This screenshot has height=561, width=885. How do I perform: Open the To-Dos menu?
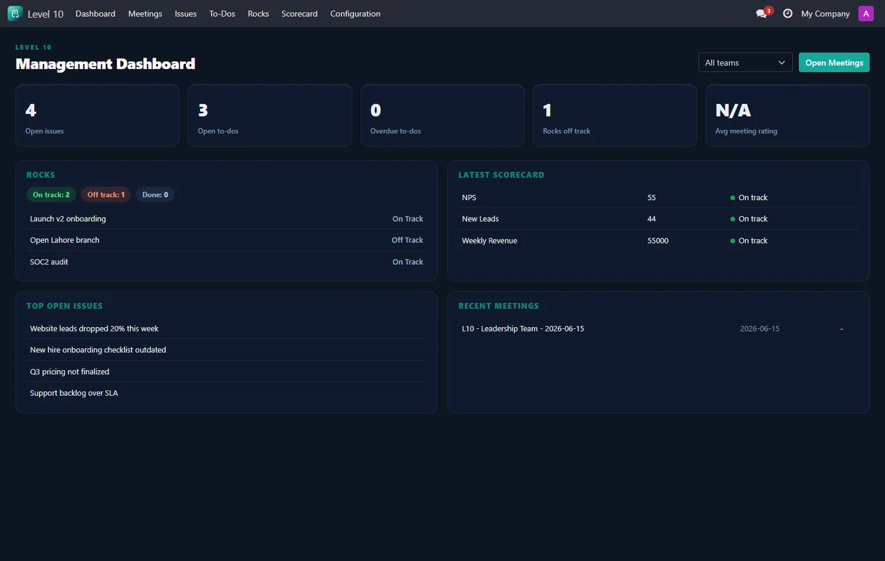(x=222, y=13)
